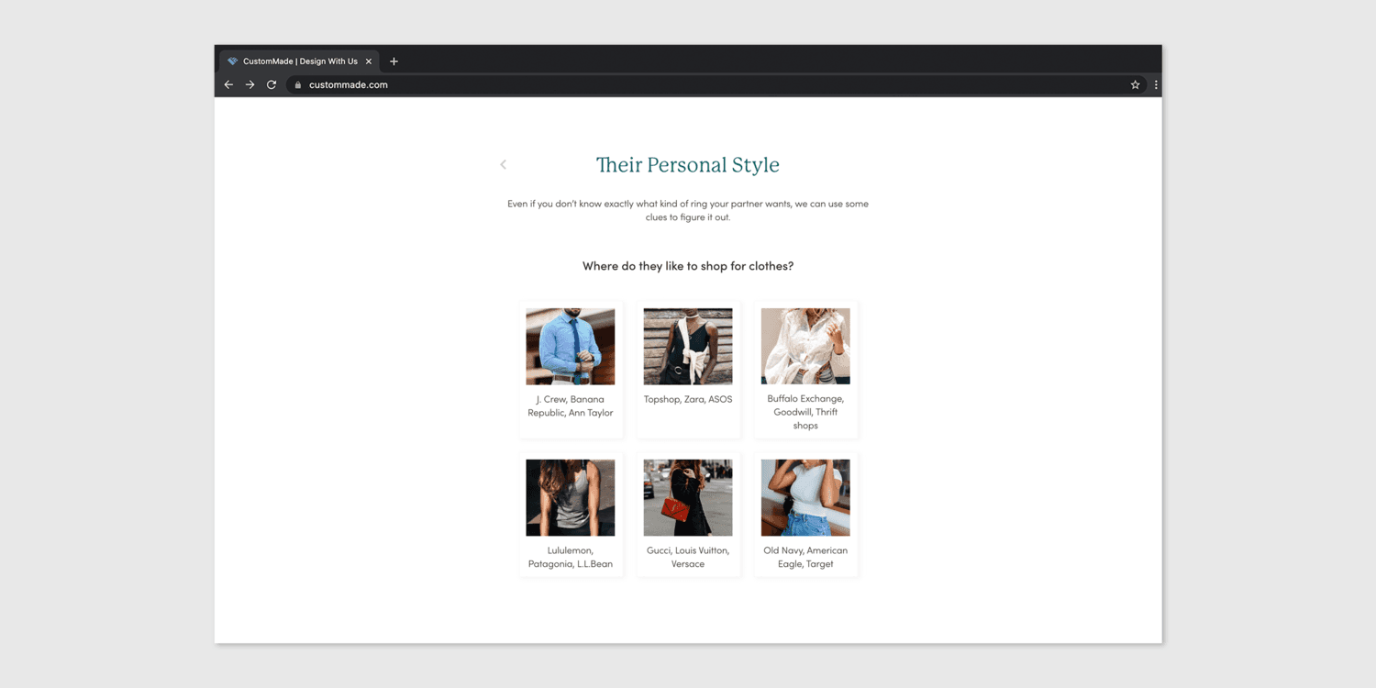Click the 'Old Navy, American Eagle, Target' label
Image resolution: width=1376 pixels, height=688 pixels.
point(805,558)
